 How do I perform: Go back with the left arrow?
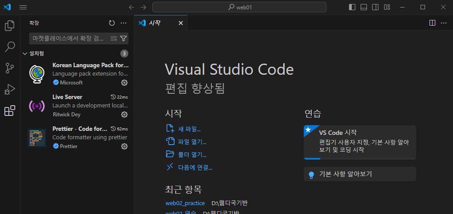(132, 7)
